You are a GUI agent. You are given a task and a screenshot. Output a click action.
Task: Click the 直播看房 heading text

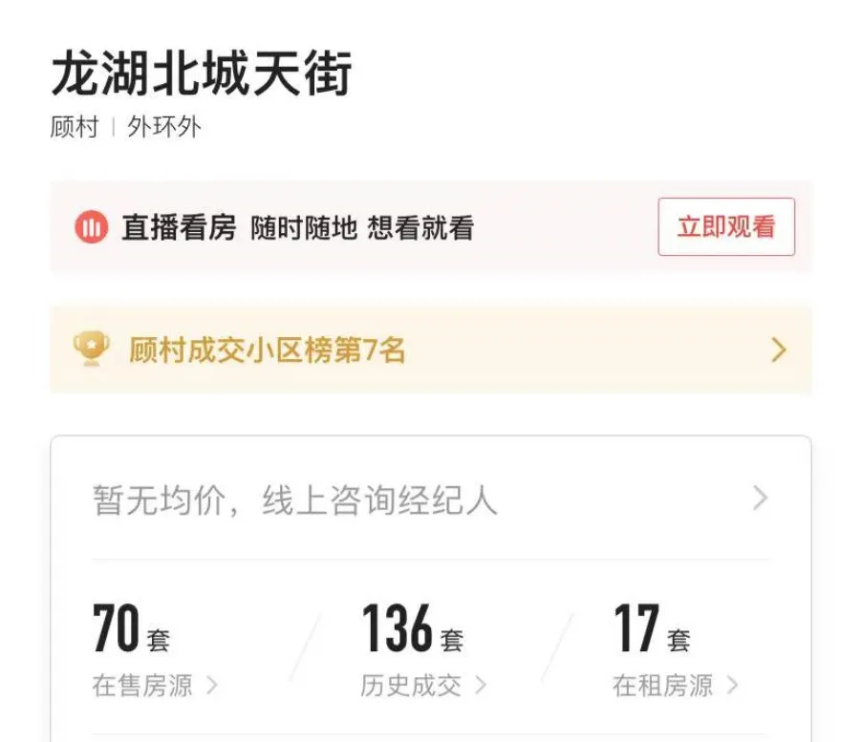[179, 228]
